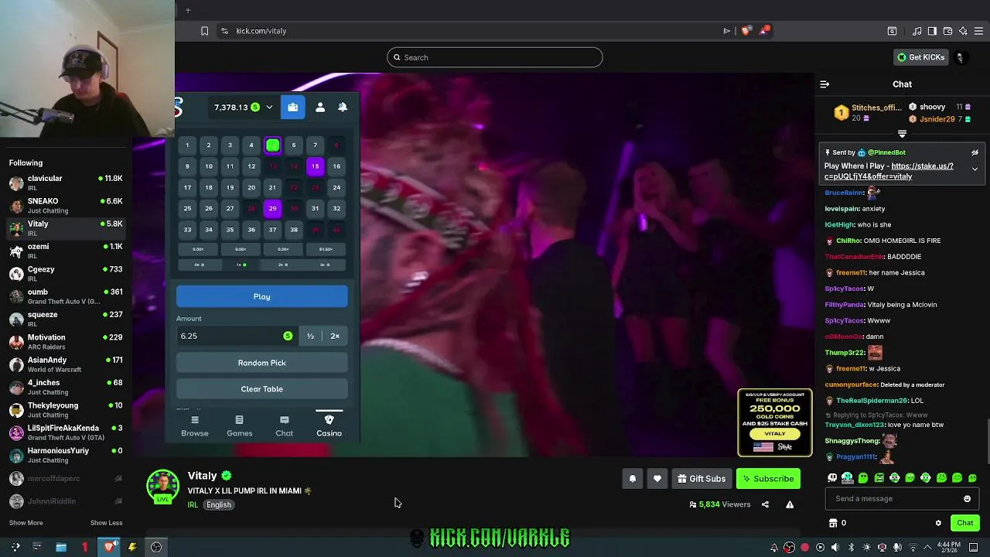990x557 pixels.
Task: Click Show More in sidebar
Action: (x=26, y=523)
